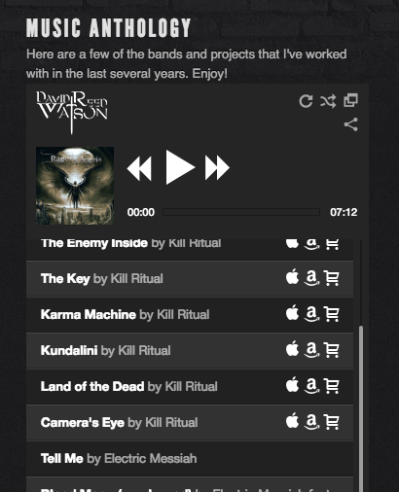
Task: Skip to the next track
Action: (x=217, y=167)
